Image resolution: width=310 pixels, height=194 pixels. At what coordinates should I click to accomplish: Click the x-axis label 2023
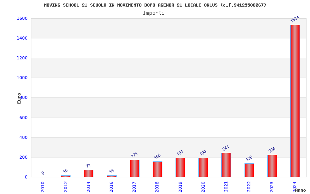(272, 187)
